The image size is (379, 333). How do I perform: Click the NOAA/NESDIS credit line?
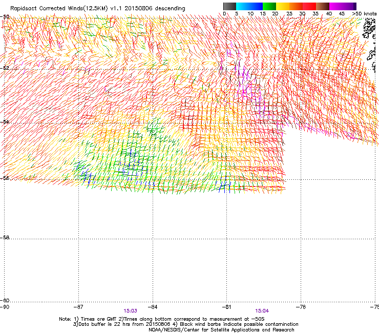[x=221, y=330]
